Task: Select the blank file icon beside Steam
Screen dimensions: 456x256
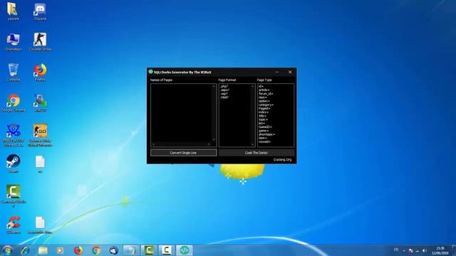Action: tap(40, 164)
